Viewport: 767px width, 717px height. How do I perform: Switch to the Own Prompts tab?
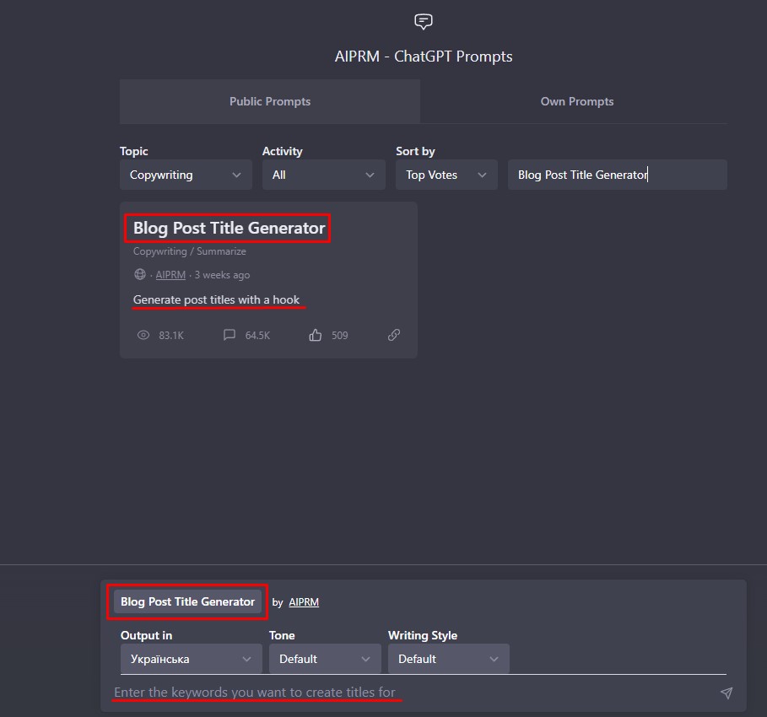coord(576,101)
